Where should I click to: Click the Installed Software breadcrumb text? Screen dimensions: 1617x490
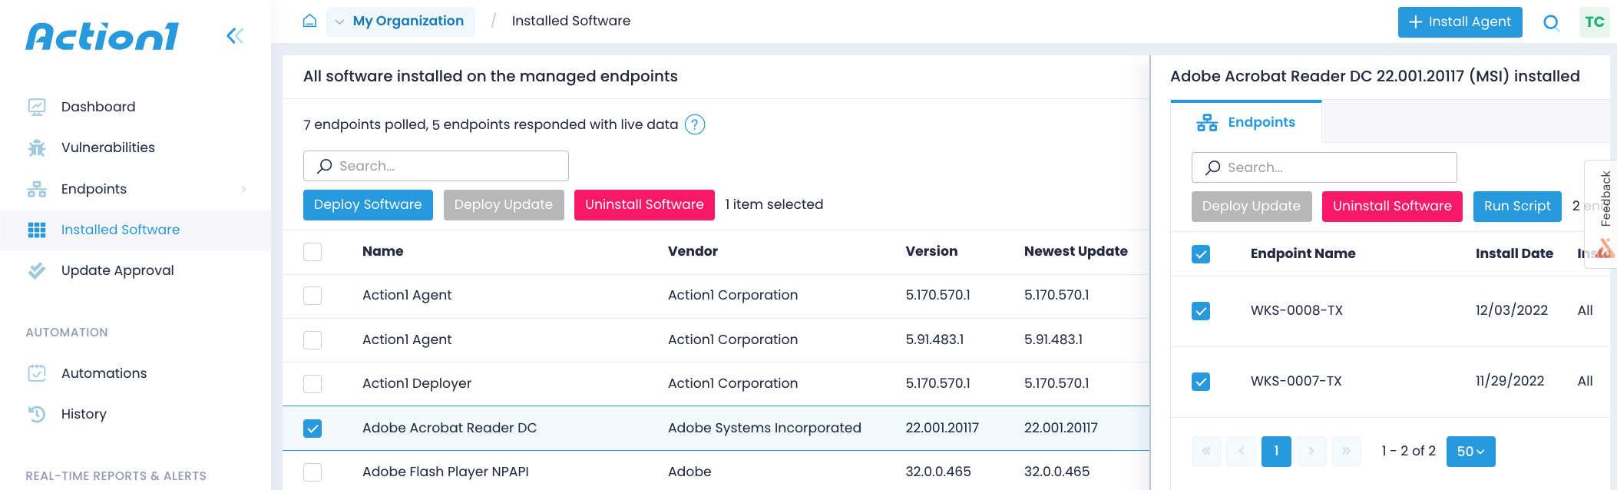coord(571,21)
